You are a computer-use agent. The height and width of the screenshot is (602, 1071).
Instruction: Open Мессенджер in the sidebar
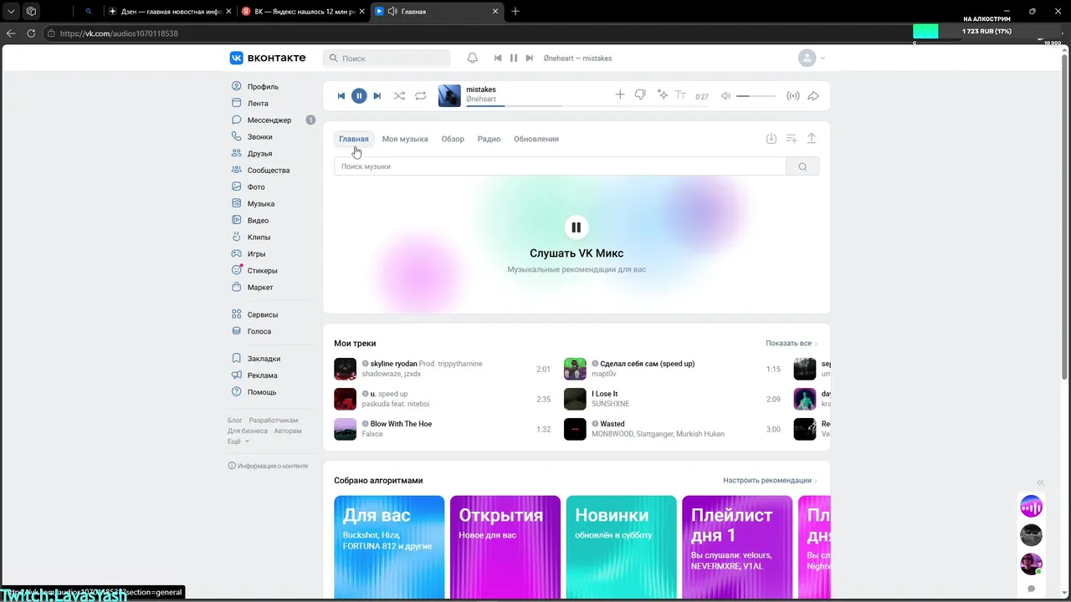[269, 120]
